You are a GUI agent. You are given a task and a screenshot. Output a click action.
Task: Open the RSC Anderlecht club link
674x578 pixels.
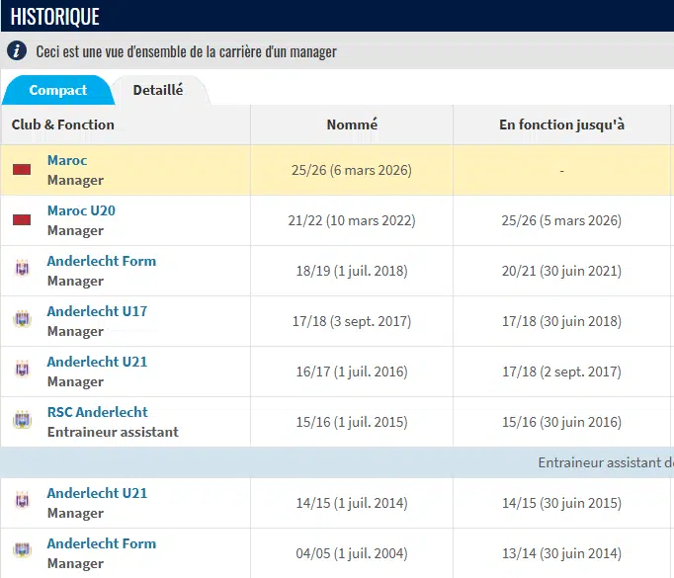(x=97, y=412)
